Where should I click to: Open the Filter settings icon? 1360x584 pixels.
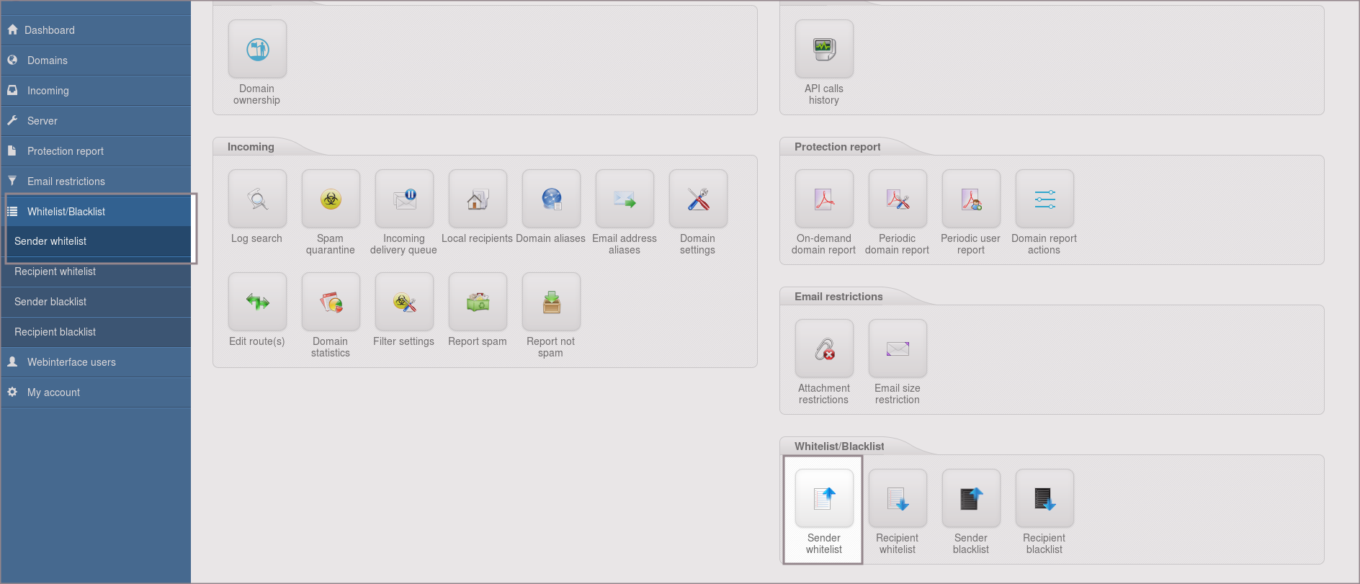pos(404,302)
